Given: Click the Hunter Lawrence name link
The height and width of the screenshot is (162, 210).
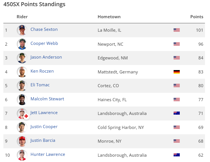Looking at the screenshot, I should [48, 154].
